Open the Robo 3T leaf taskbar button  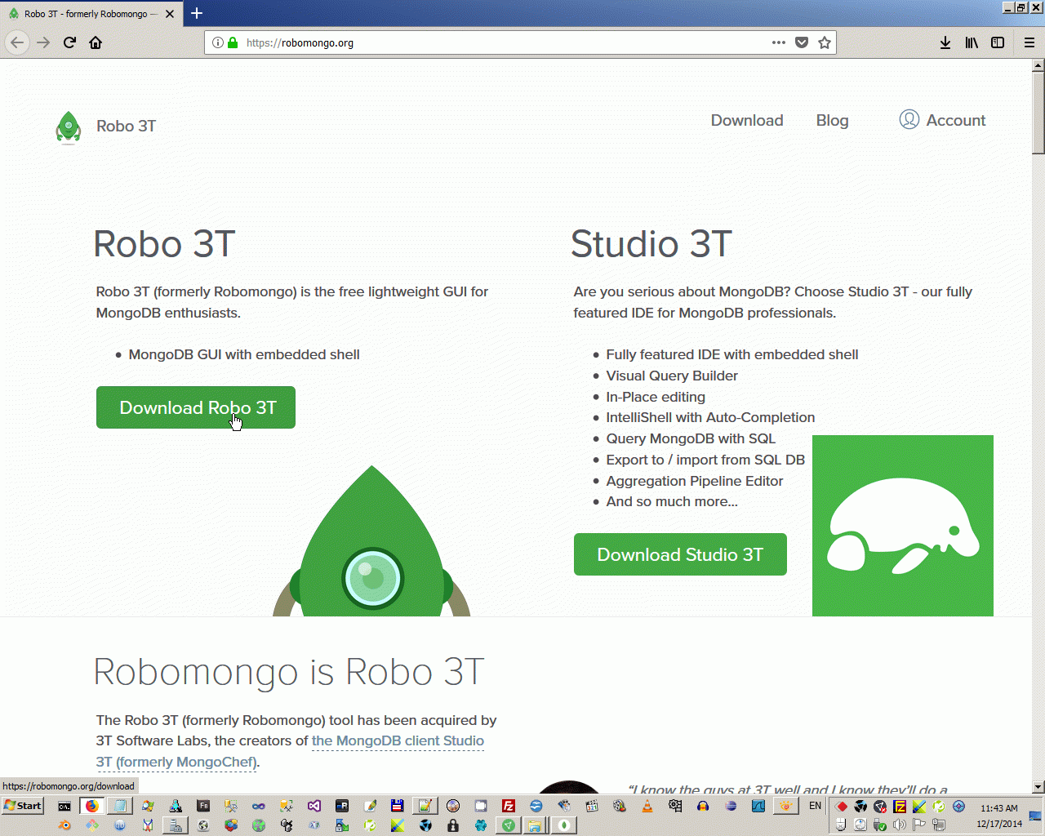point(564,825)
